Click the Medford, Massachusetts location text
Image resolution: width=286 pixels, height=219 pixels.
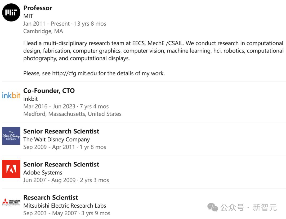pyautogui.click(x=72, y=114)
